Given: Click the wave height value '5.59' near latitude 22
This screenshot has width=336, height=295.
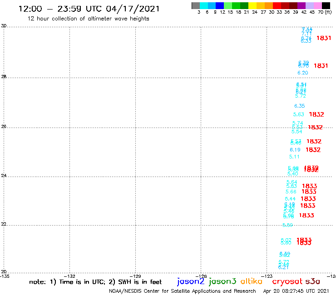Looking at the screenshot, I should [287, 225].
